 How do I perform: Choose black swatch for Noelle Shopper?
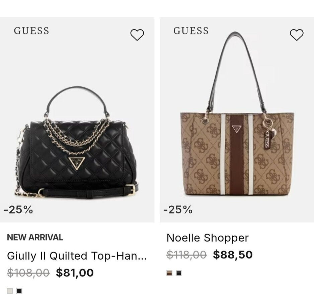coord(179,273)
